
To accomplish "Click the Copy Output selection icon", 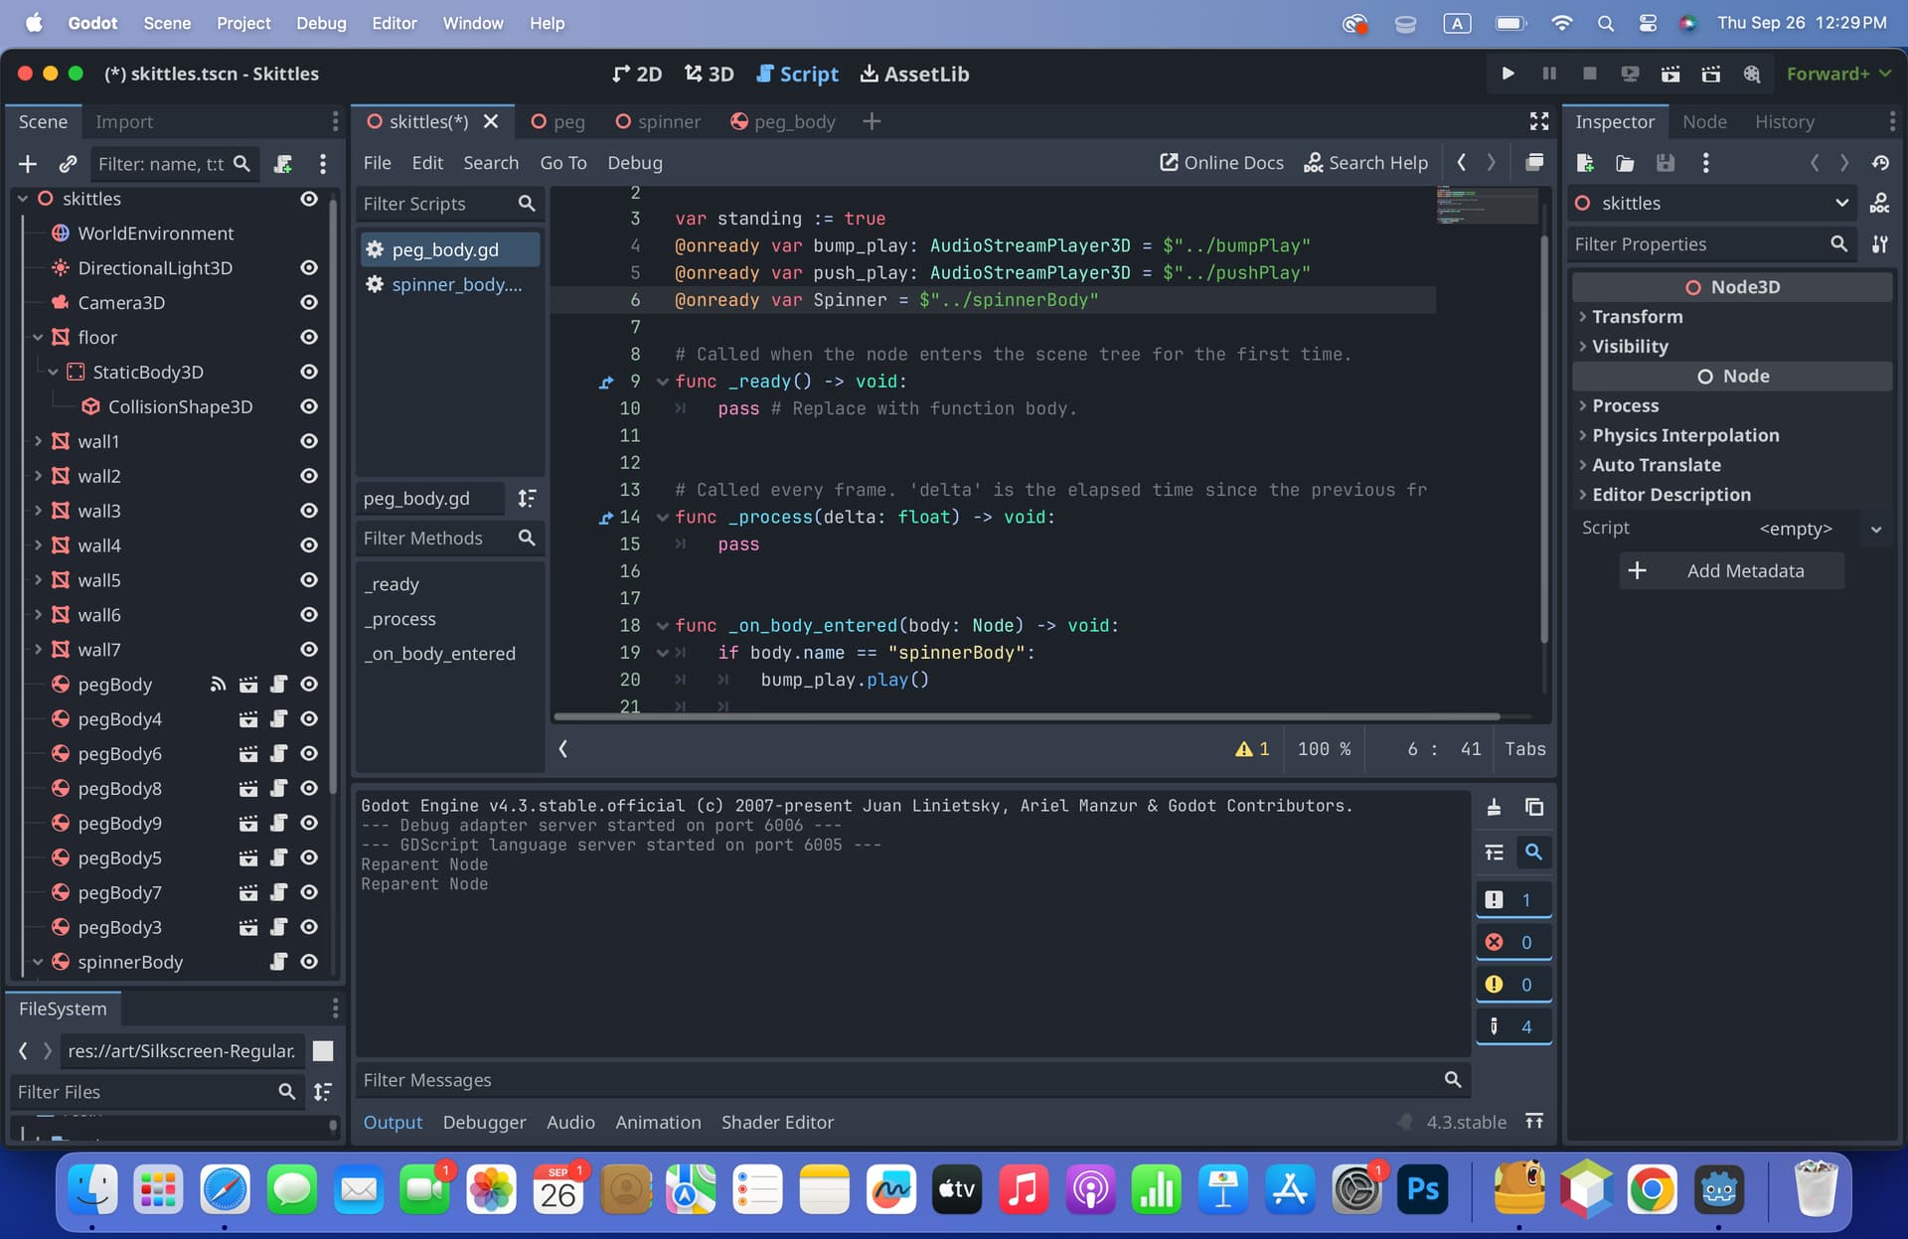I will (x=1534, y=807).
